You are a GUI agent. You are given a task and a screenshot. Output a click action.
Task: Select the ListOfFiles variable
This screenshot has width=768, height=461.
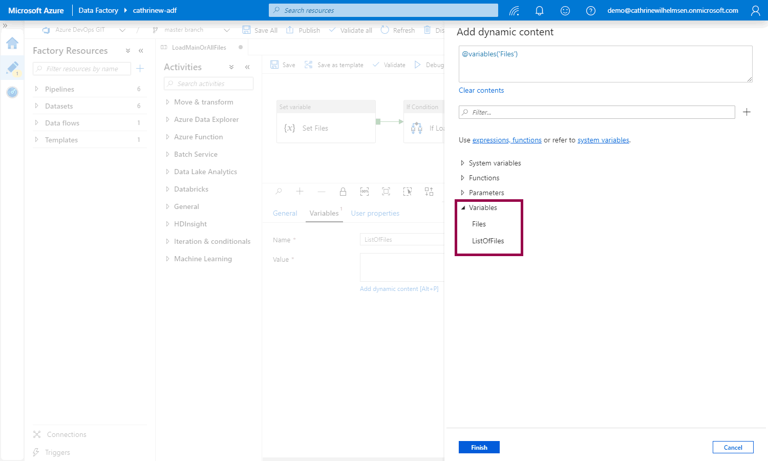[x=488, y=241]
